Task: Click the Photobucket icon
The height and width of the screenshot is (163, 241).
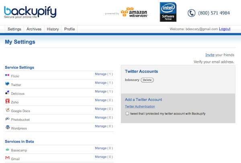Action: pyautogui.click(x=7, y=119)
